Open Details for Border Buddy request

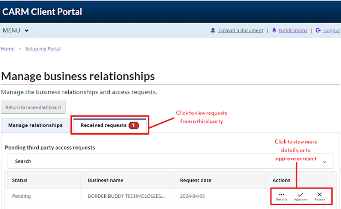click(282, 197)
